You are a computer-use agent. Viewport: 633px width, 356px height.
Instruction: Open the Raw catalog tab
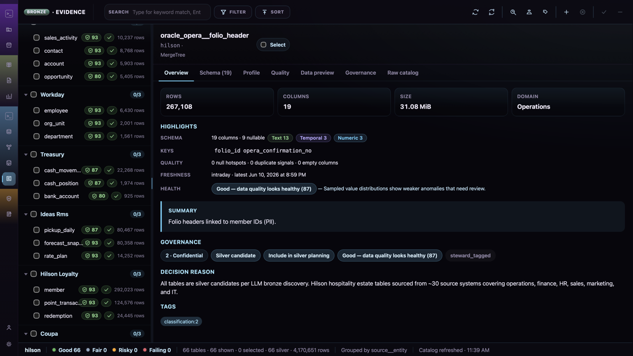pos(403,73)
